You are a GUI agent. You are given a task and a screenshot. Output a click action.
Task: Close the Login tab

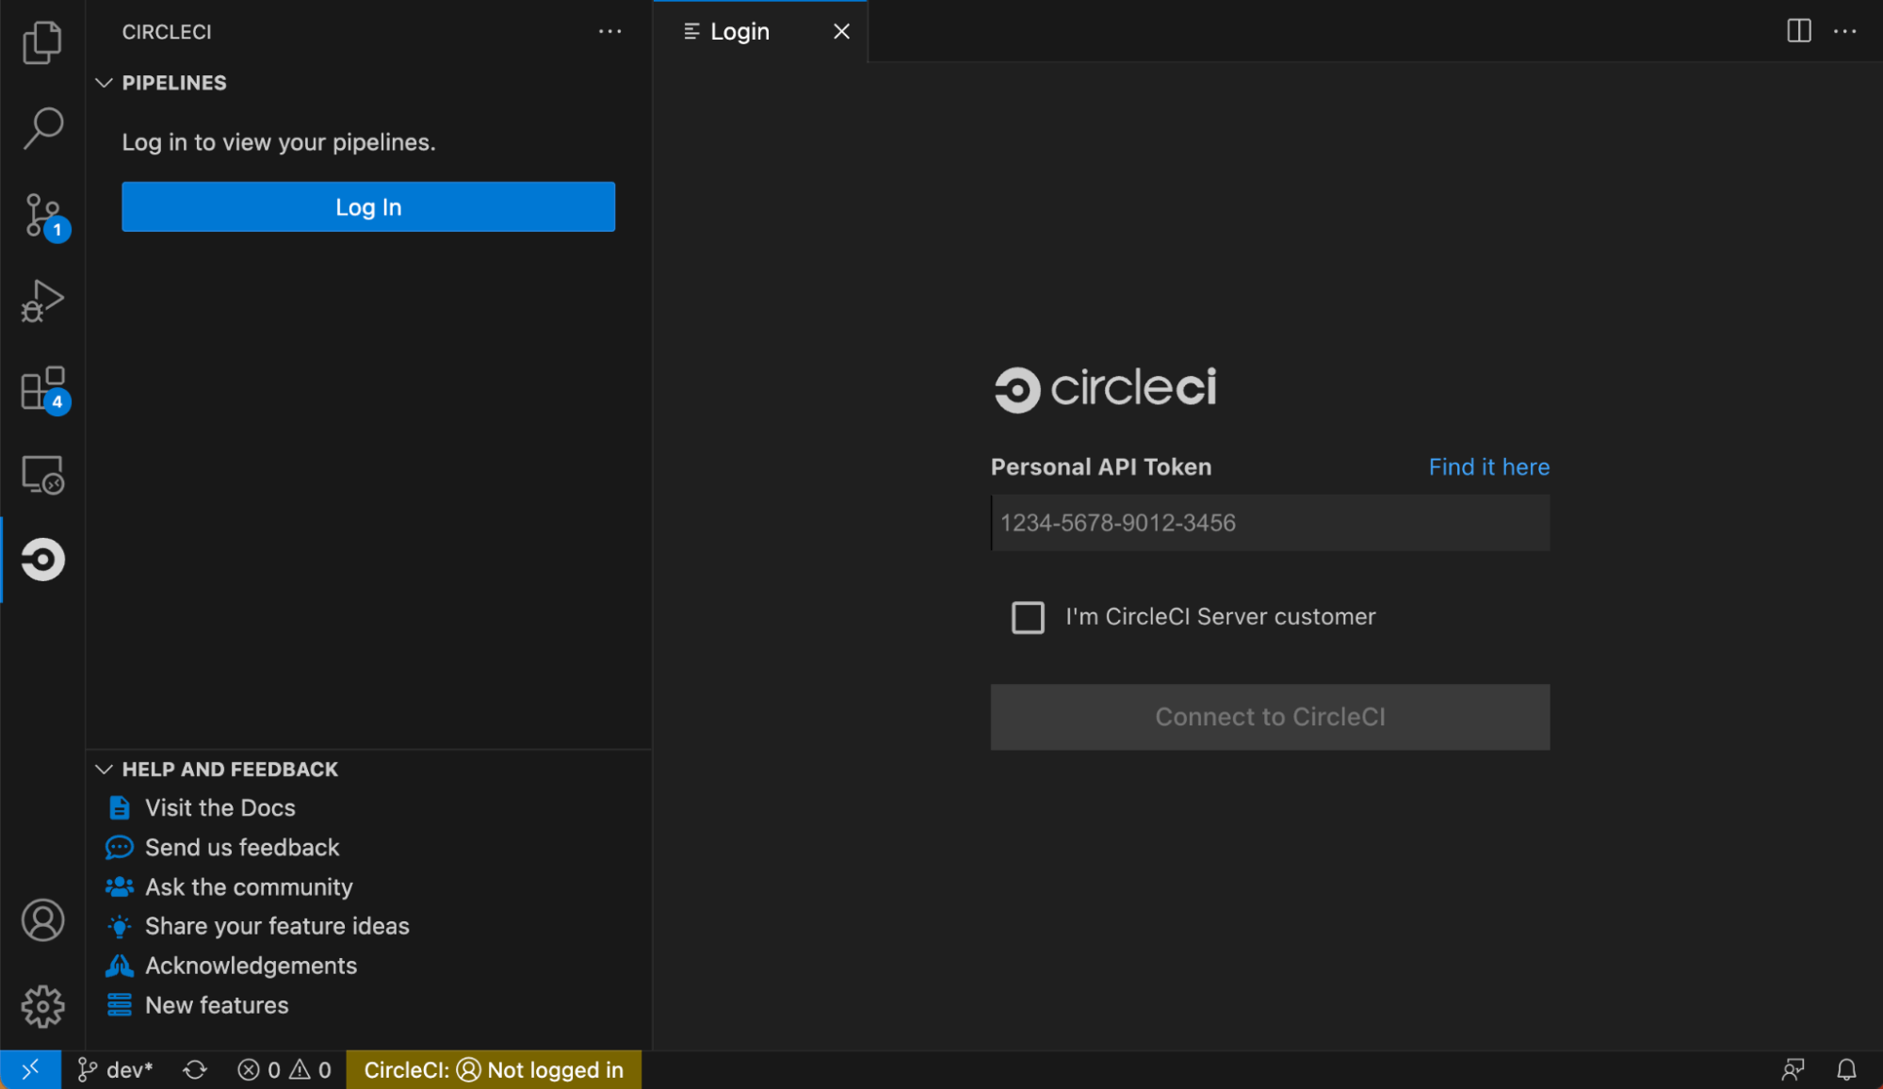841,32
